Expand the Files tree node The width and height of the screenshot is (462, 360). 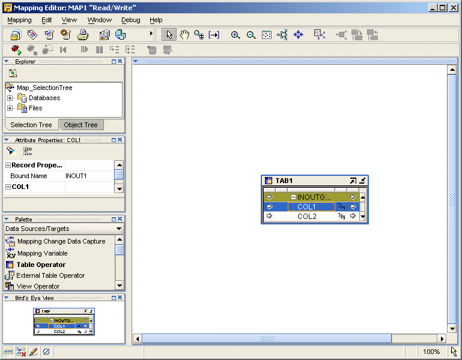pyautogui.click(x=10, y=109)
